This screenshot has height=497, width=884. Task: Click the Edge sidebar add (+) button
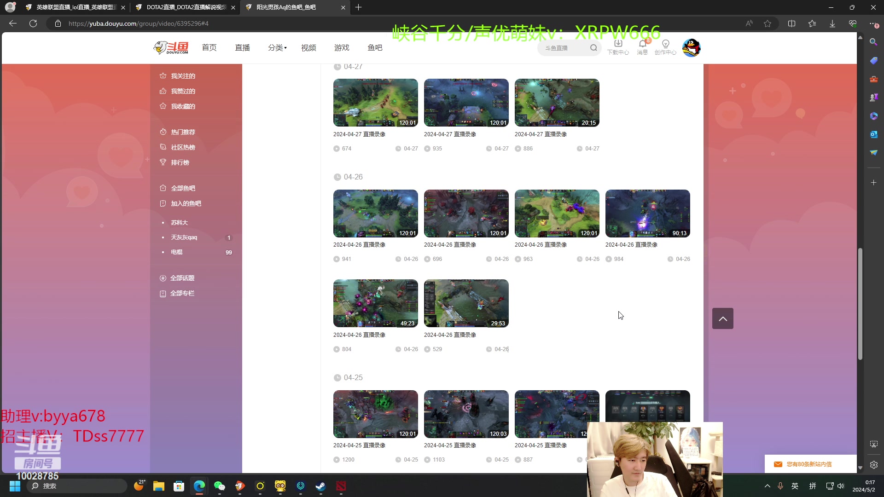tap(873, 183)
